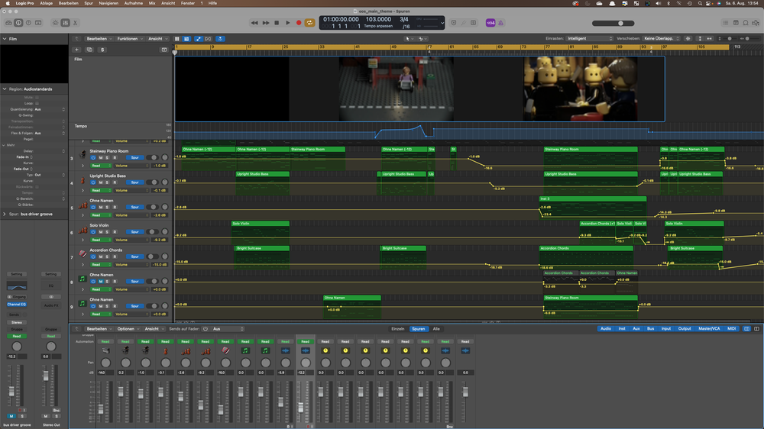Stop playback

(277, 23)
